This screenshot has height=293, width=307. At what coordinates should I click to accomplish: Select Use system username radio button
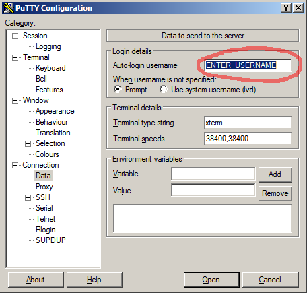(164, 89)
